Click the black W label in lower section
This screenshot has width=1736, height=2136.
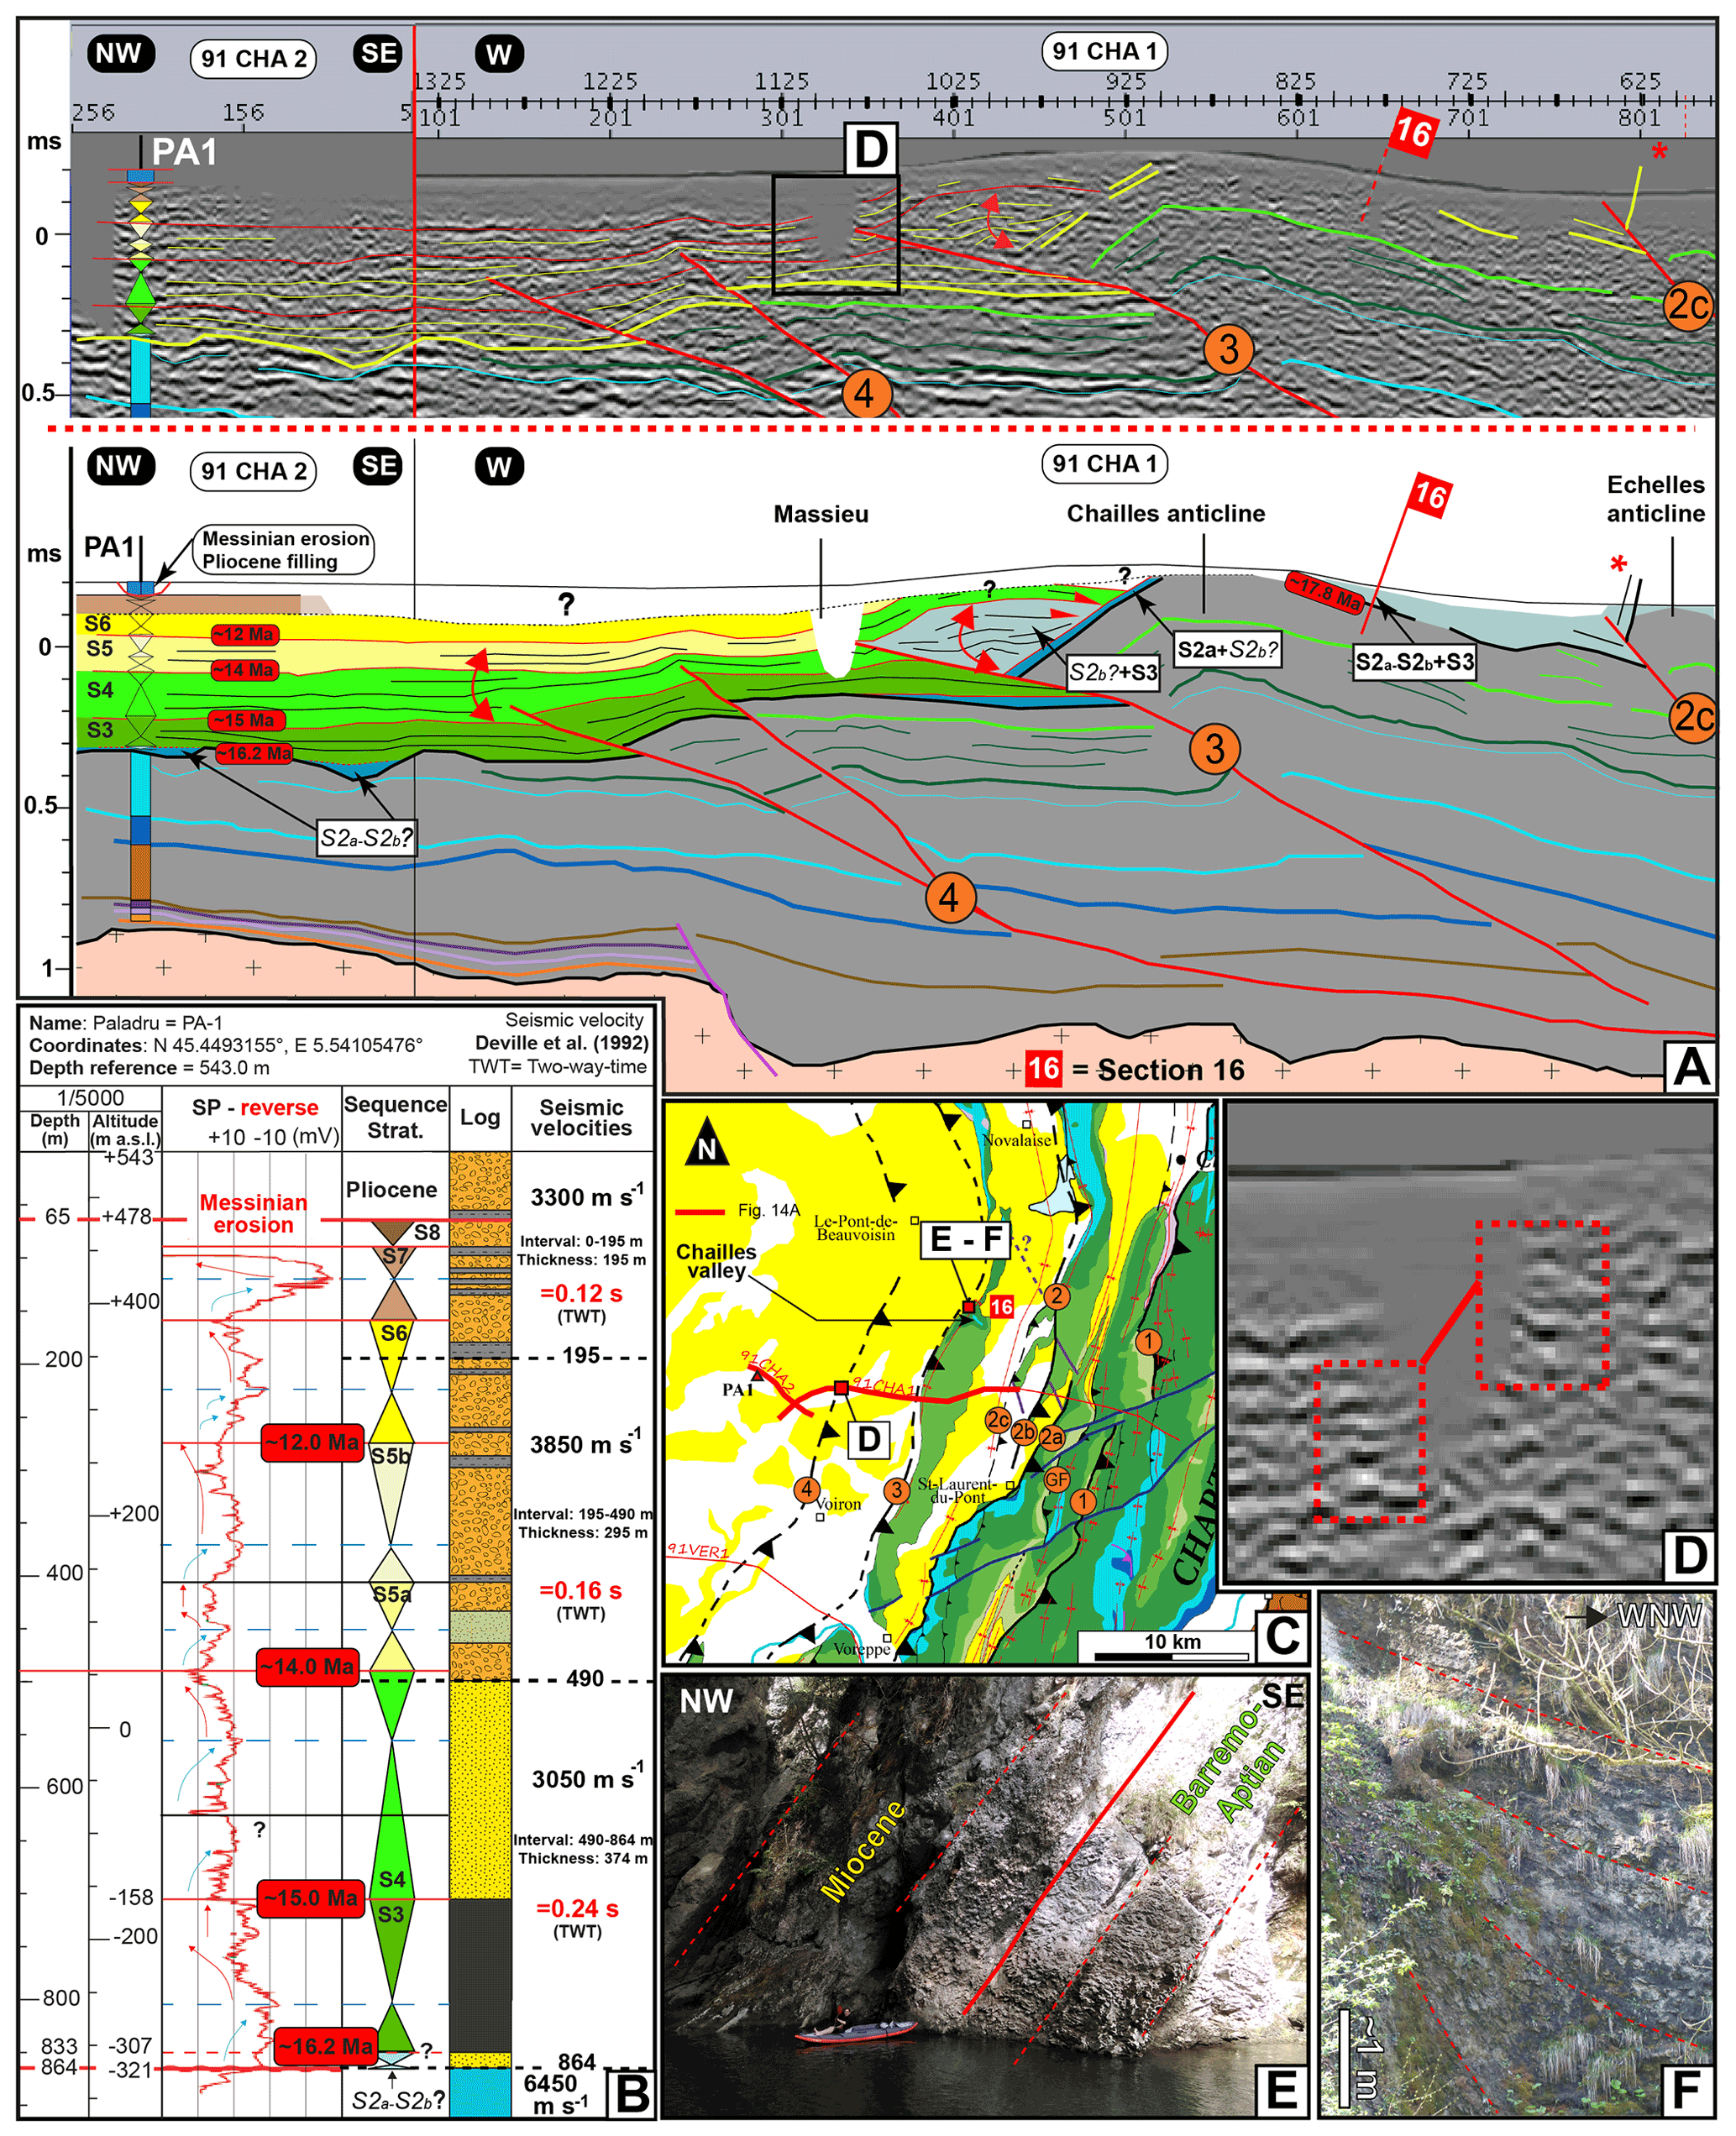[x=498, y=467]
